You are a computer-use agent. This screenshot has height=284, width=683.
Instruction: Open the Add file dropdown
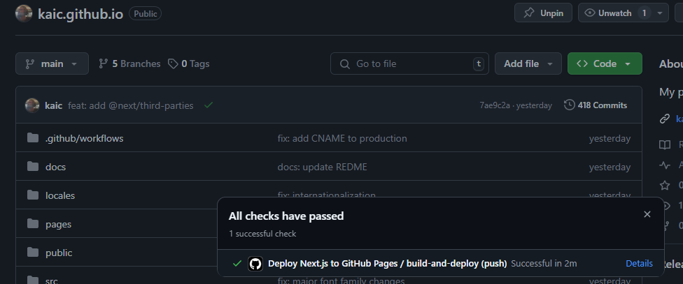tap(528, 63)
